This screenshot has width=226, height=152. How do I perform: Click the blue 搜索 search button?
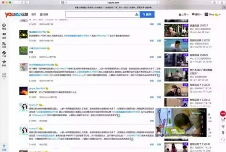[147, 14]
